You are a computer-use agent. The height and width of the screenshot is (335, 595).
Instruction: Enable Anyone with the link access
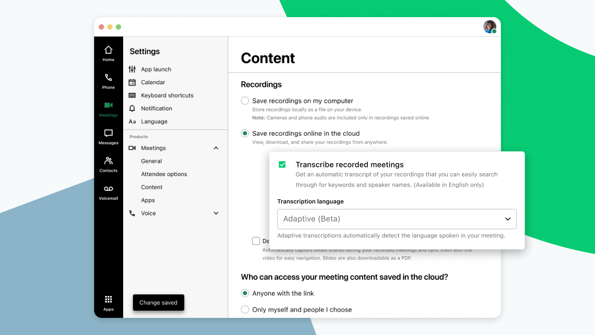(x=245, y=293)
